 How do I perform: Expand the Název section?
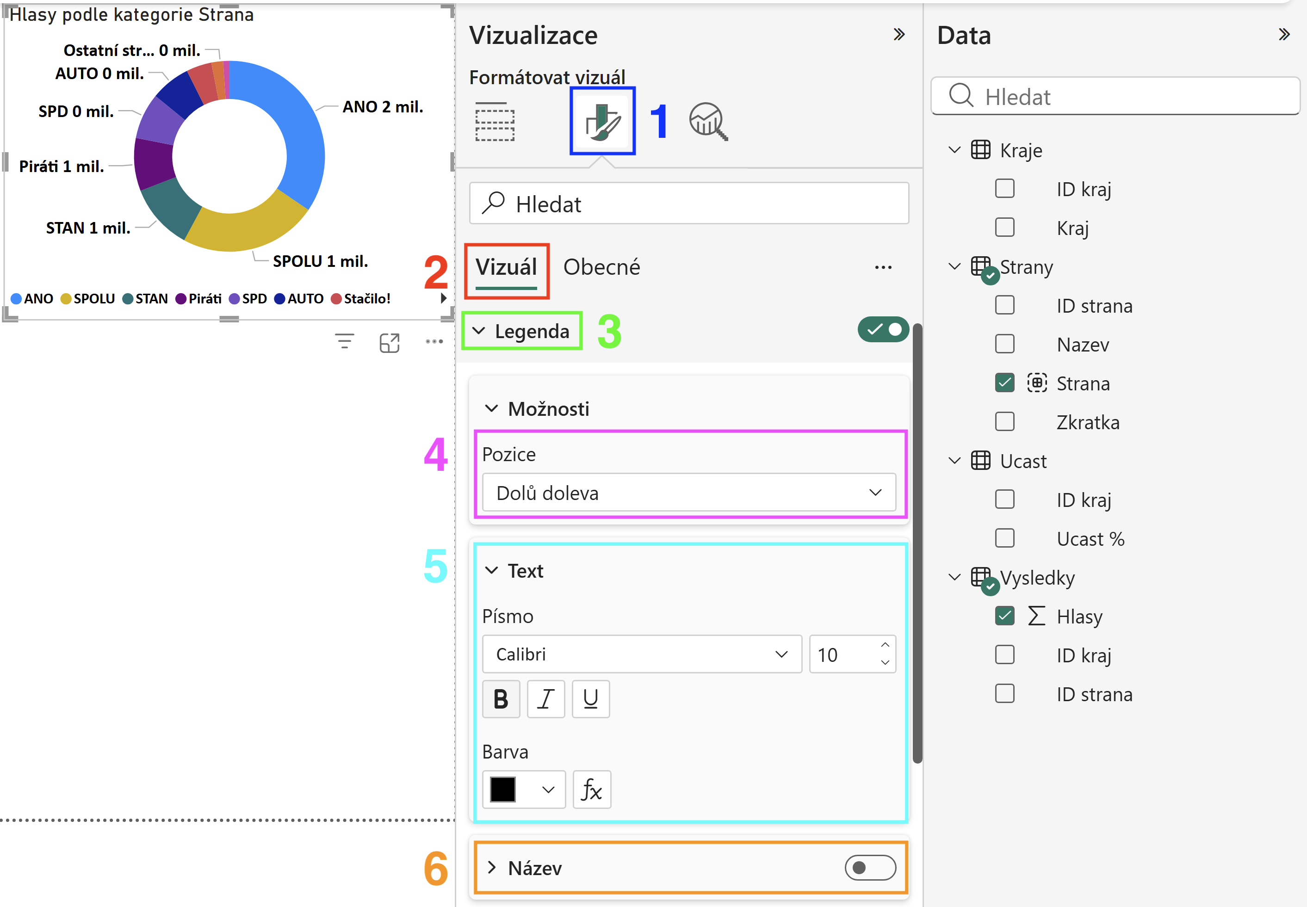(x=492, y=868)
